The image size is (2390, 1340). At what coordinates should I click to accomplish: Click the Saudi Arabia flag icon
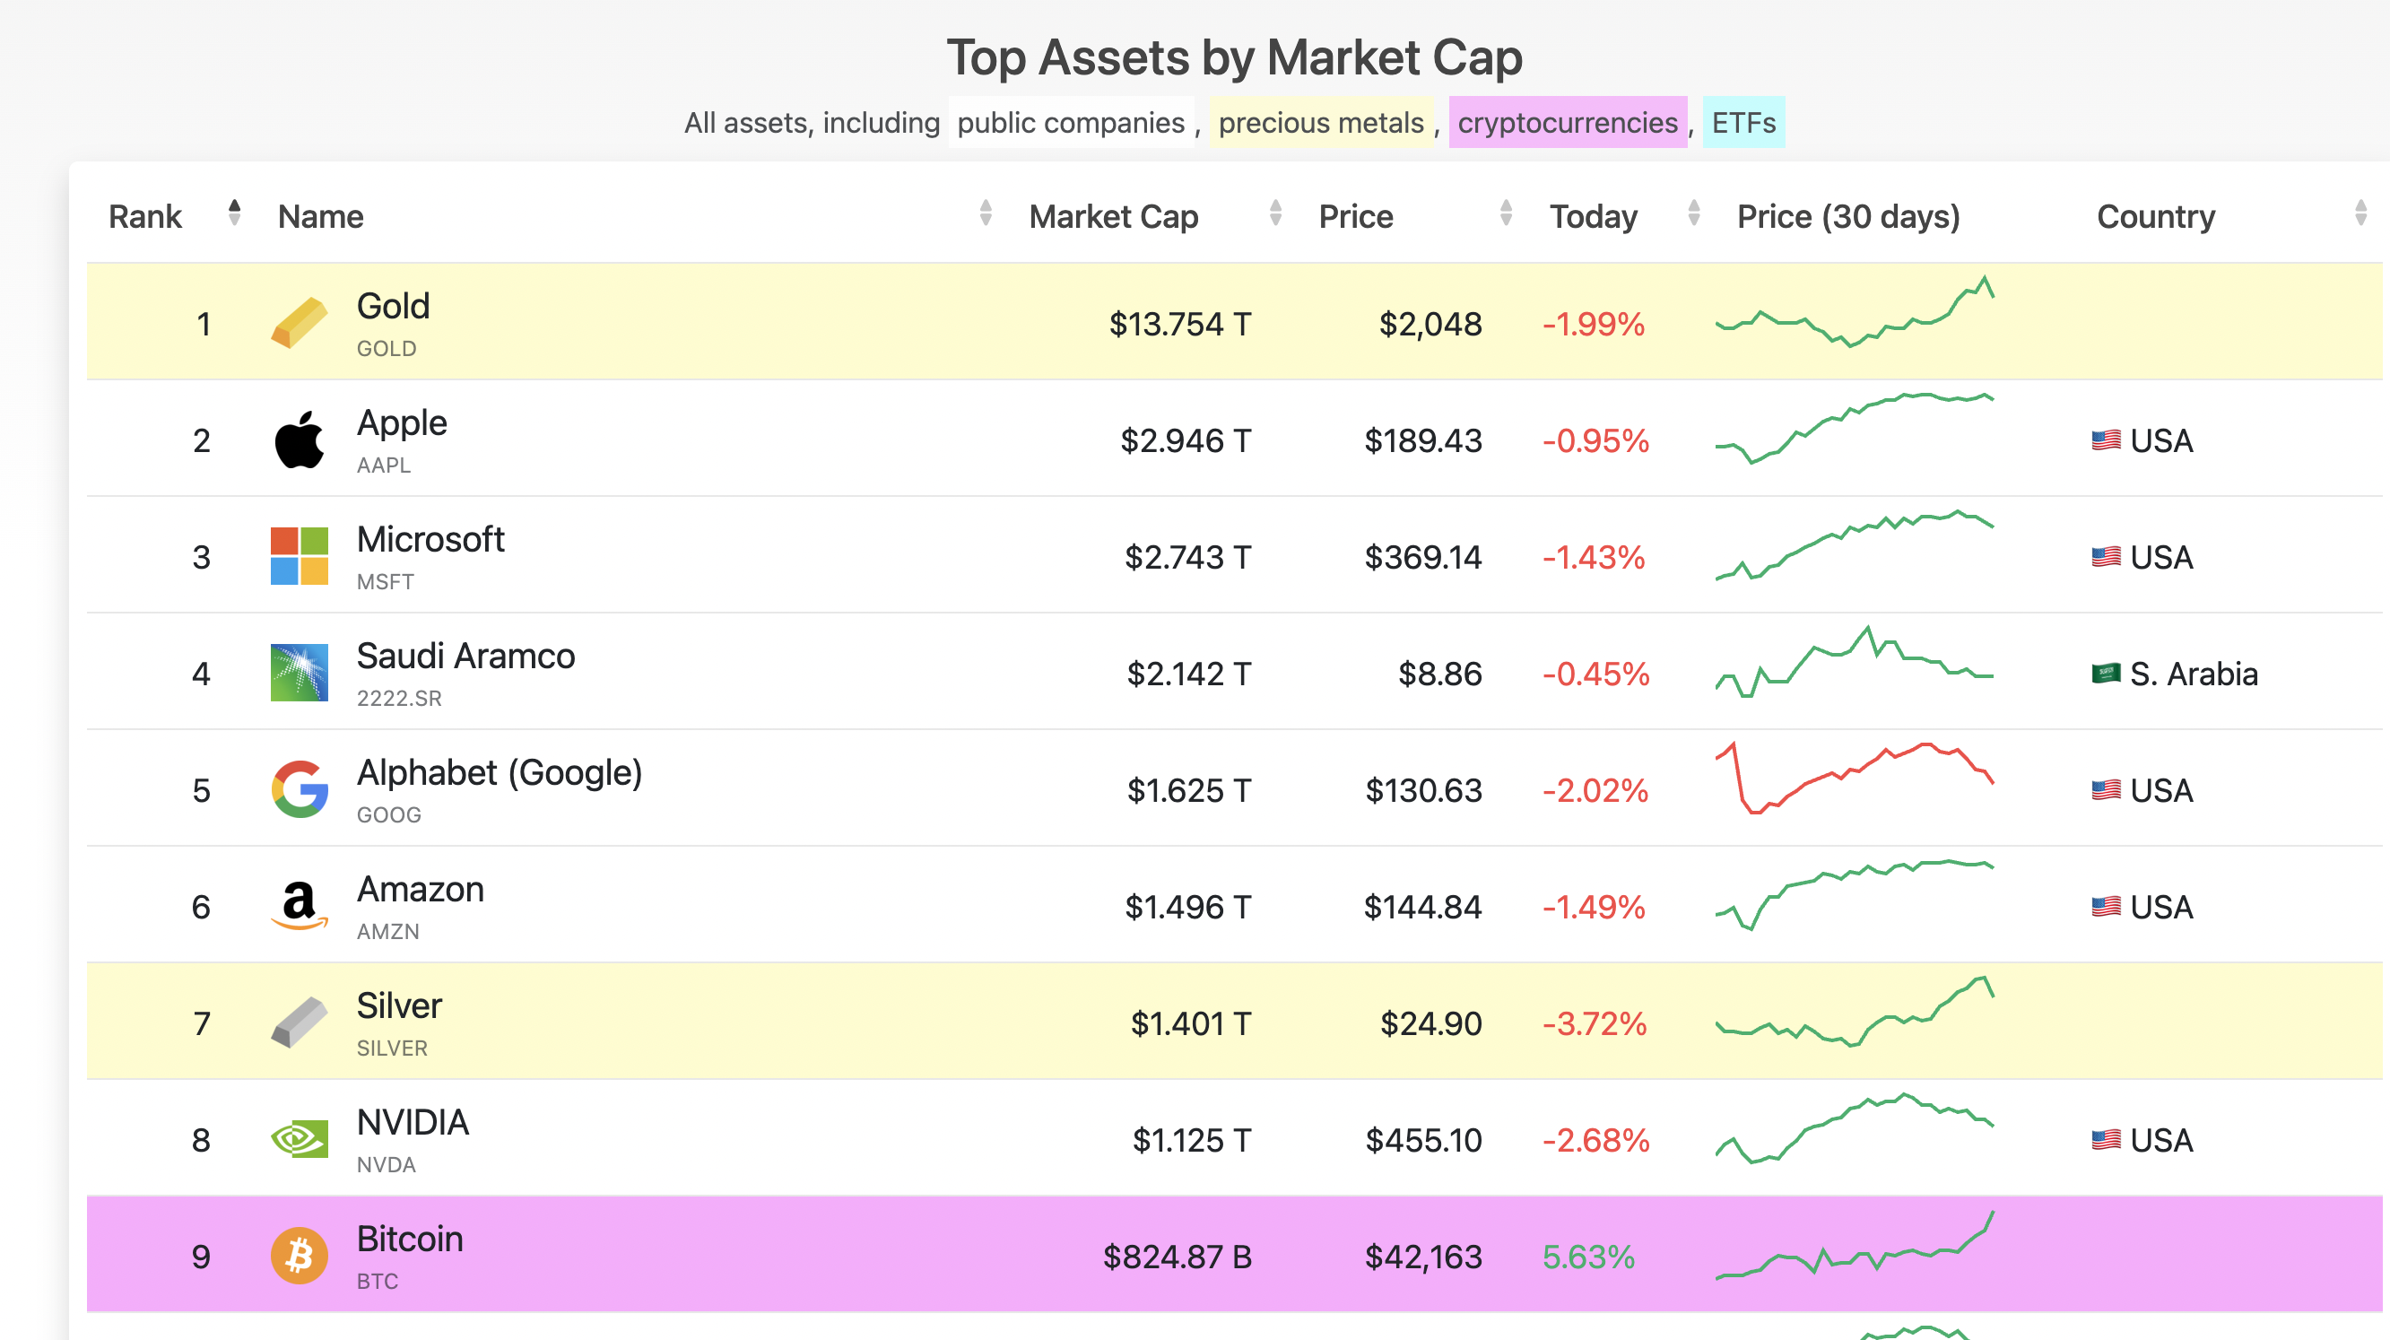2105,673
